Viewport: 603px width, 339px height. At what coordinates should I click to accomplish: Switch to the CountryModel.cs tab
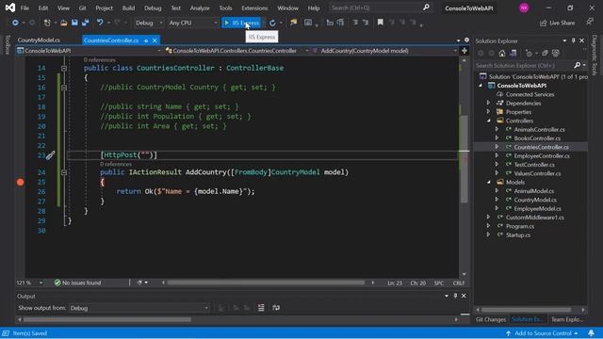point(39,40)
